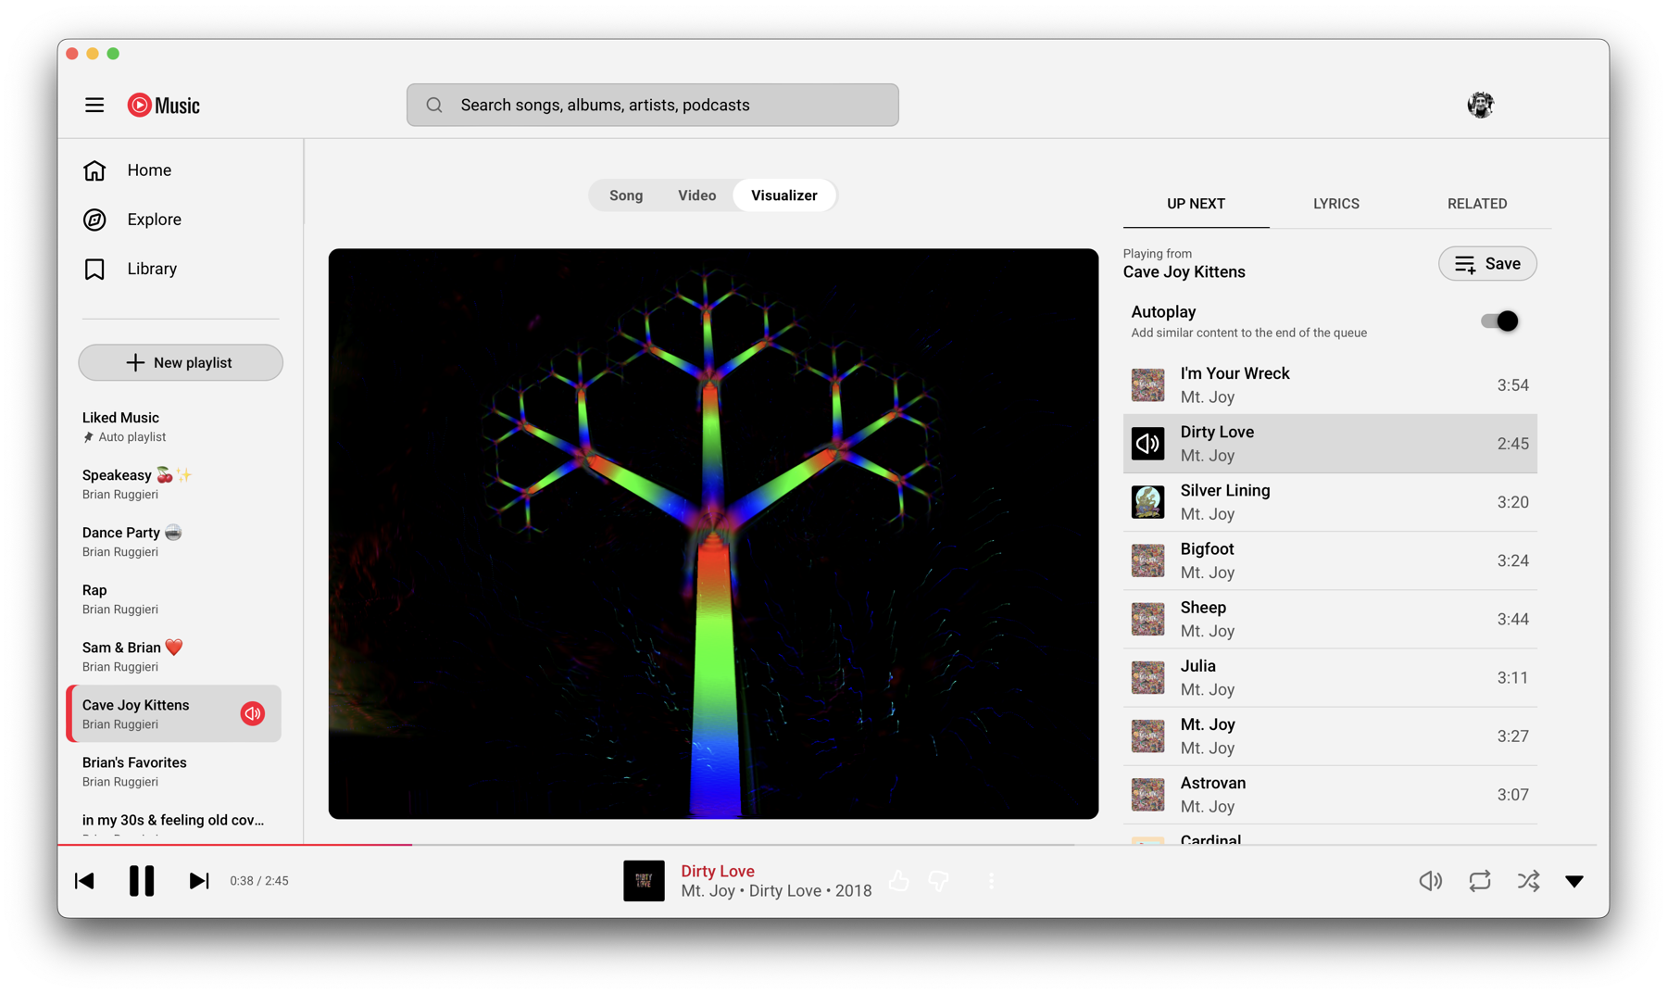This screenshot has height=994, width=1667.
Task: Click the search magnifier icon
Action: point(434,105)
